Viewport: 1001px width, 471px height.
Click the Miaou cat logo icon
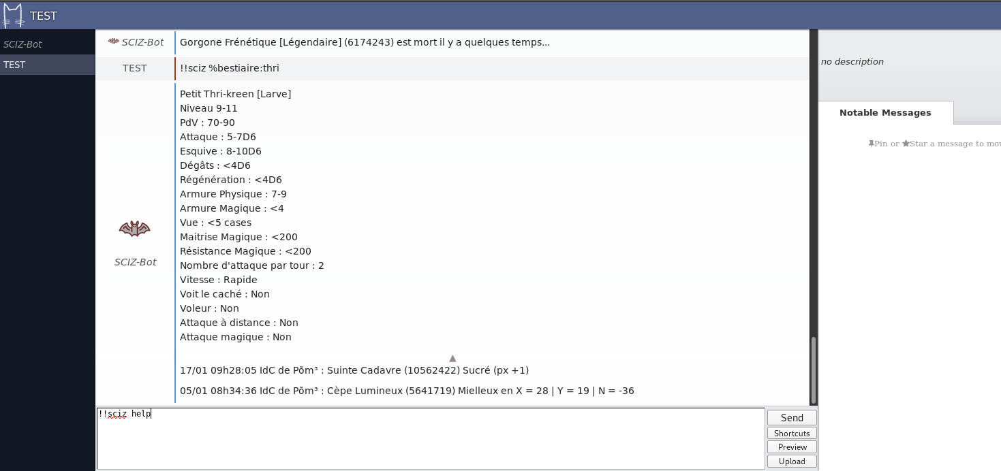click(x=13, y=16)
